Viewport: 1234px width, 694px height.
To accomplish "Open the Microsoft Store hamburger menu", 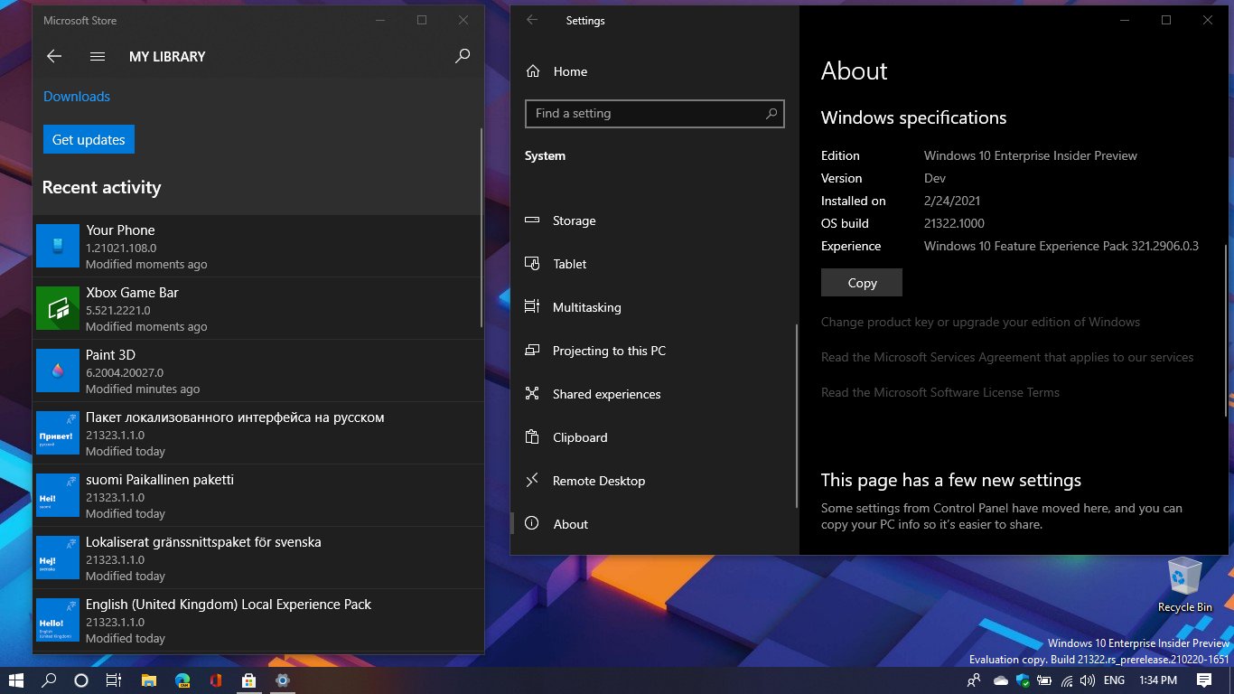I will pos(98,56).
